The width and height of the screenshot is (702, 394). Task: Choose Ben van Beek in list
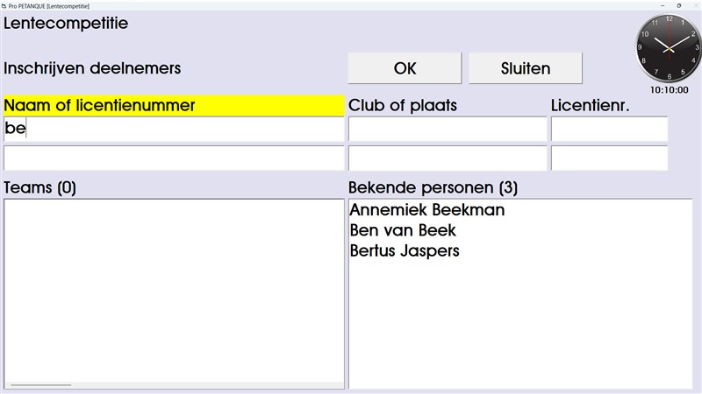(x=403, y=230)
